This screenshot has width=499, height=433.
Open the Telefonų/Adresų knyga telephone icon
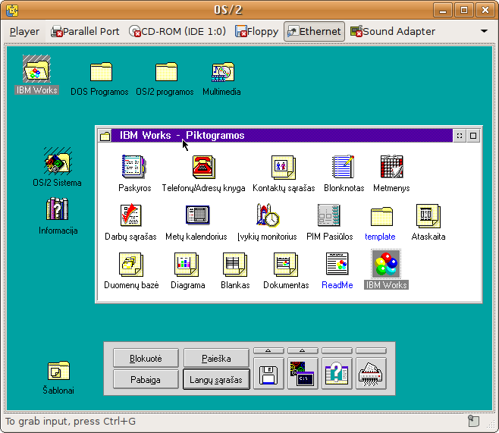pyautogui.click(x=204, y=166)
